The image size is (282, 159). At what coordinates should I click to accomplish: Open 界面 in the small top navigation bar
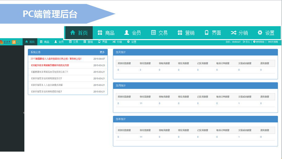(x=103, y=42)
